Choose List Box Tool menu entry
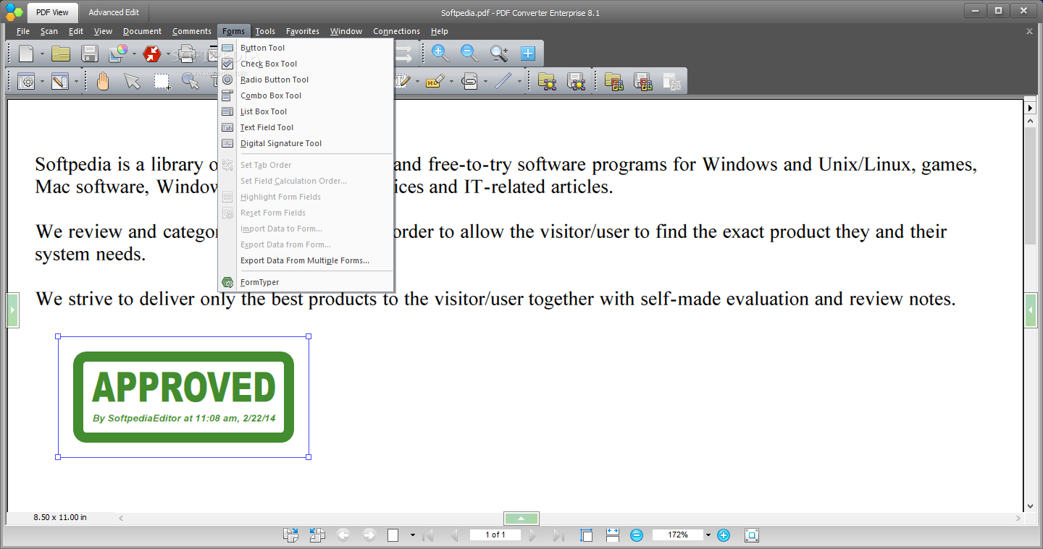The image size is (1043, 549). [306, 111]
